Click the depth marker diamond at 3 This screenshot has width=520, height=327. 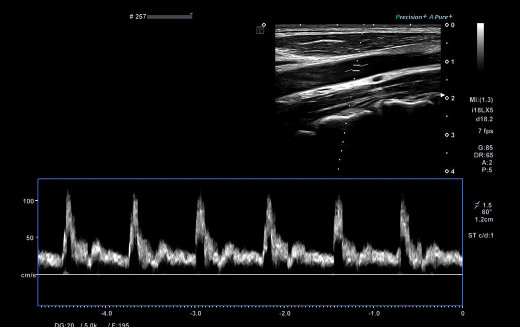tap(447, 135)
